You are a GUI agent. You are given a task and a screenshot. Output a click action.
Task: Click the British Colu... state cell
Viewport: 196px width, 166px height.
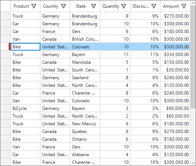pyautogui.click(x=85, y=39)
